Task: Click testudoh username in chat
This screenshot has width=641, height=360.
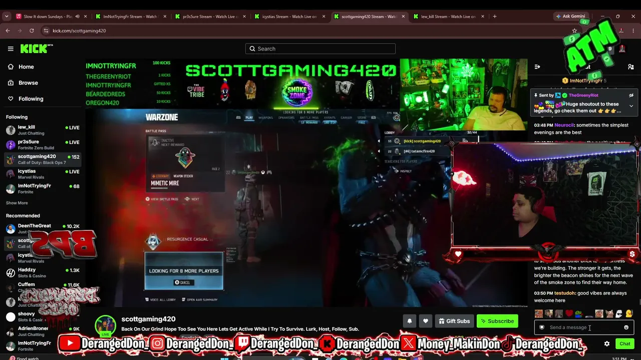Action: tap(565, 293)
